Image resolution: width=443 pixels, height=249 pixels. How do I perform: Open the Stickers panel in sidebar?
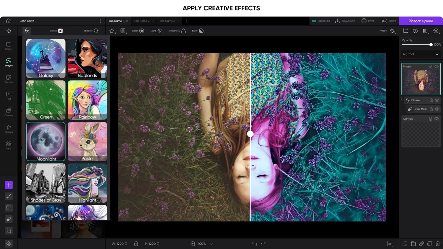[x=9, y=79]
